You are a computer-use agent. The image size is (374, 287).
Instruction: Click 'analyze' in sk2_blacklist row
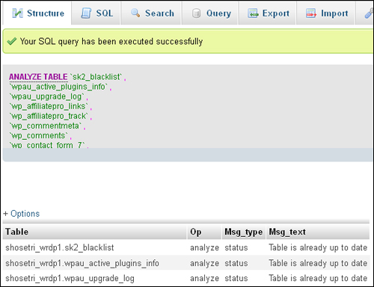[204, 248]
